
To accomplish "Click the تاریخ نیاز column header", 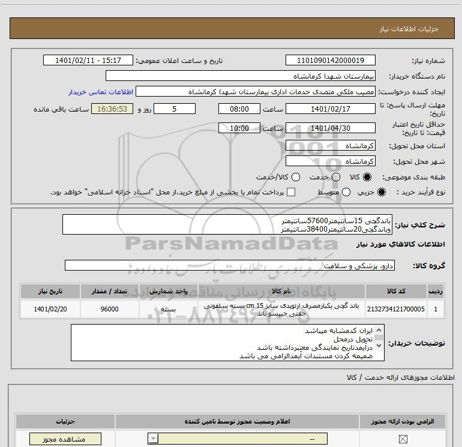I will (50, 291).
